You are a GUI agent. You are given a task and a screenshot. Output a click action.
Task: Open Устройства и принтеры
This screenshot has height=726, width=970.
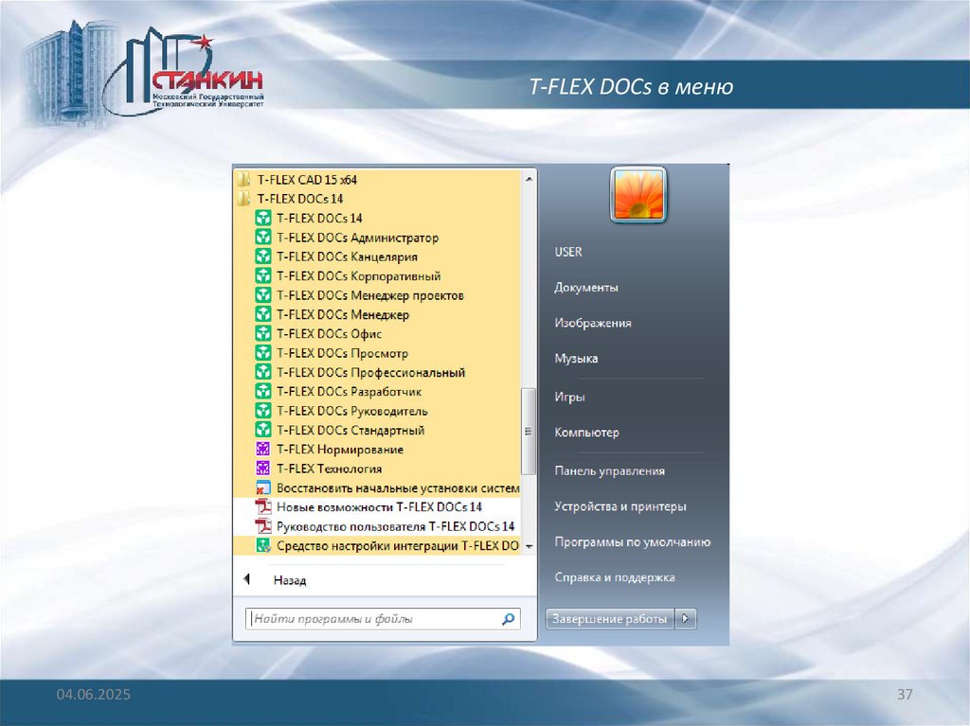pyautogui.click(x=620, y=505)
